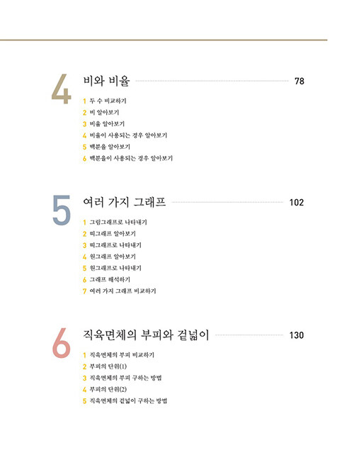Open chapter title 비와 비율
Screen dimensions: 354x472
(106, 82)
